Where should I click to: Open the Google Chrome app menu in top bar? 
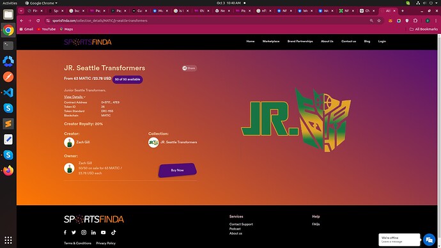(41, 3)
